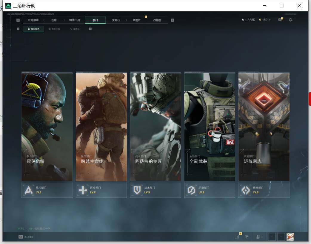Click the 战术部门 LV.3 label

pyautogui.click(x=147, y=193)
